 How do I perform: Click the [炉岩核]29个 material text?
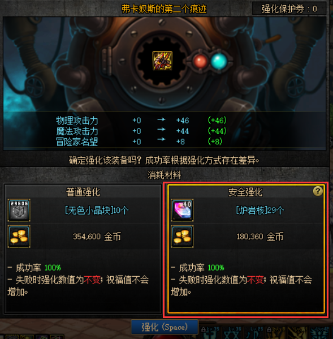pos(260,210)
